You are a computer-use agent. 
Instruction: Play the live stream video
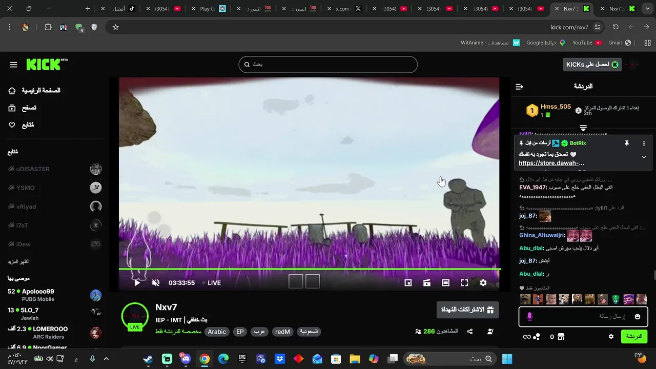pos(137,283)
